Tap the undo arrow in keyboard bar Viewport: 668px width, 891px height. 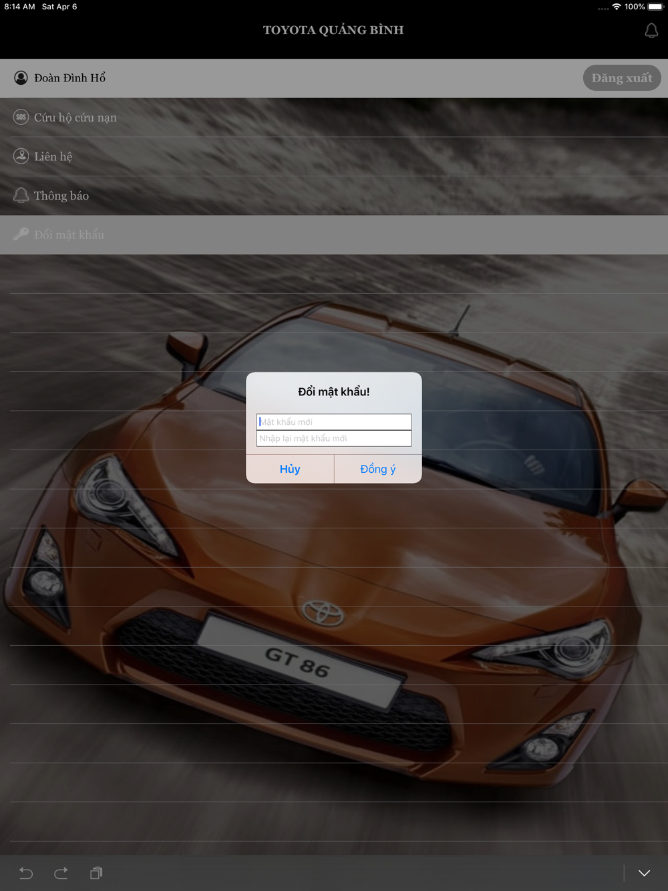pyautogui.click(x=26, y=873)
